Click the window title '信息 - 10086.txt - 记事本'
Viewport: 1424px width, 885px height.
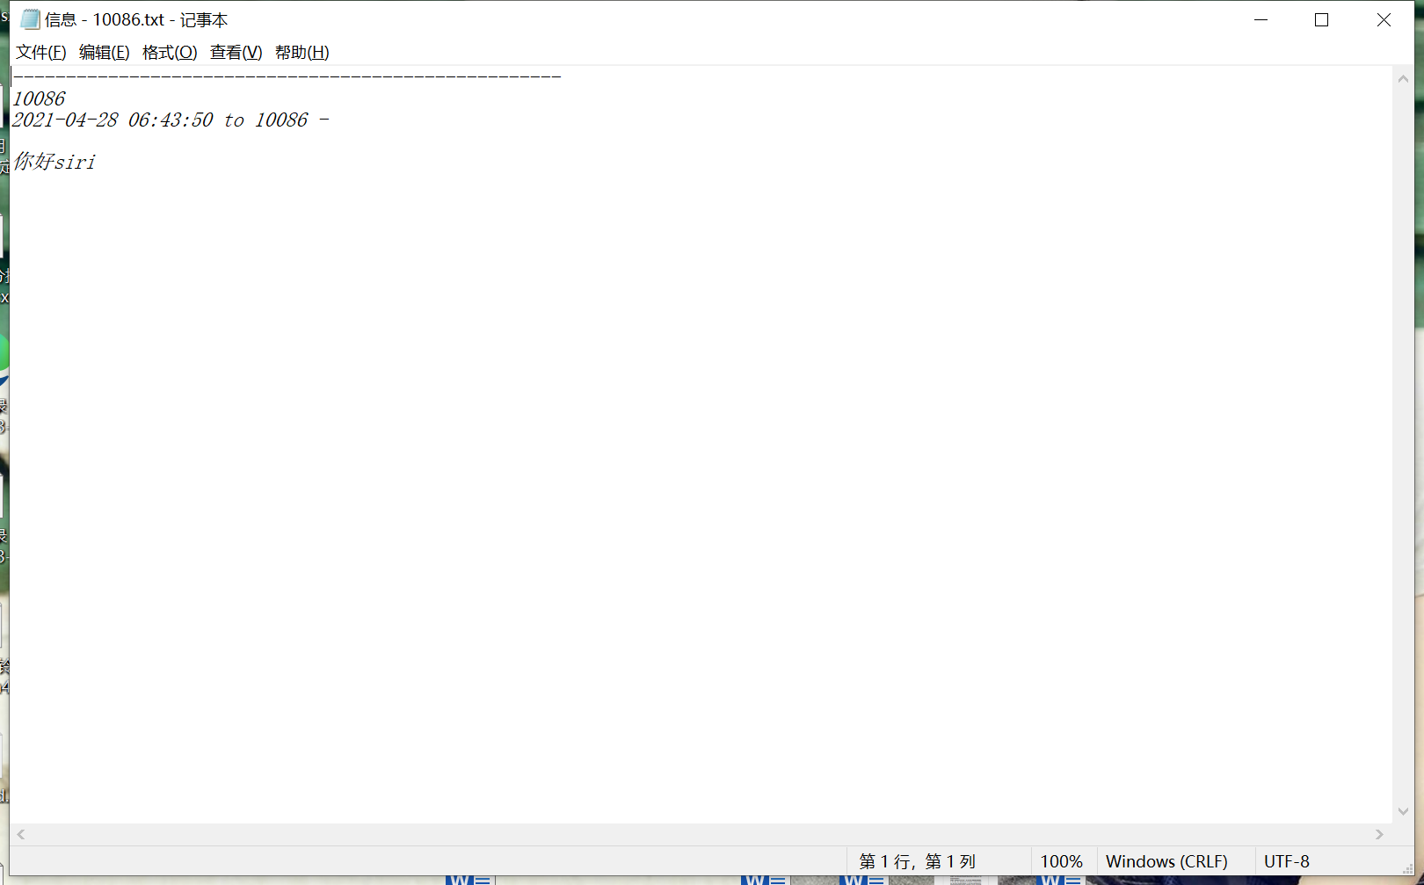[136, 19]
